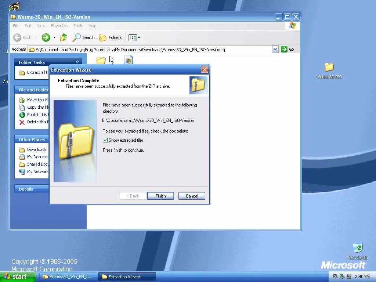Click the raccoon desktop icon
The width and height of the screenshot is (376, 282).
tap(14, 6)
